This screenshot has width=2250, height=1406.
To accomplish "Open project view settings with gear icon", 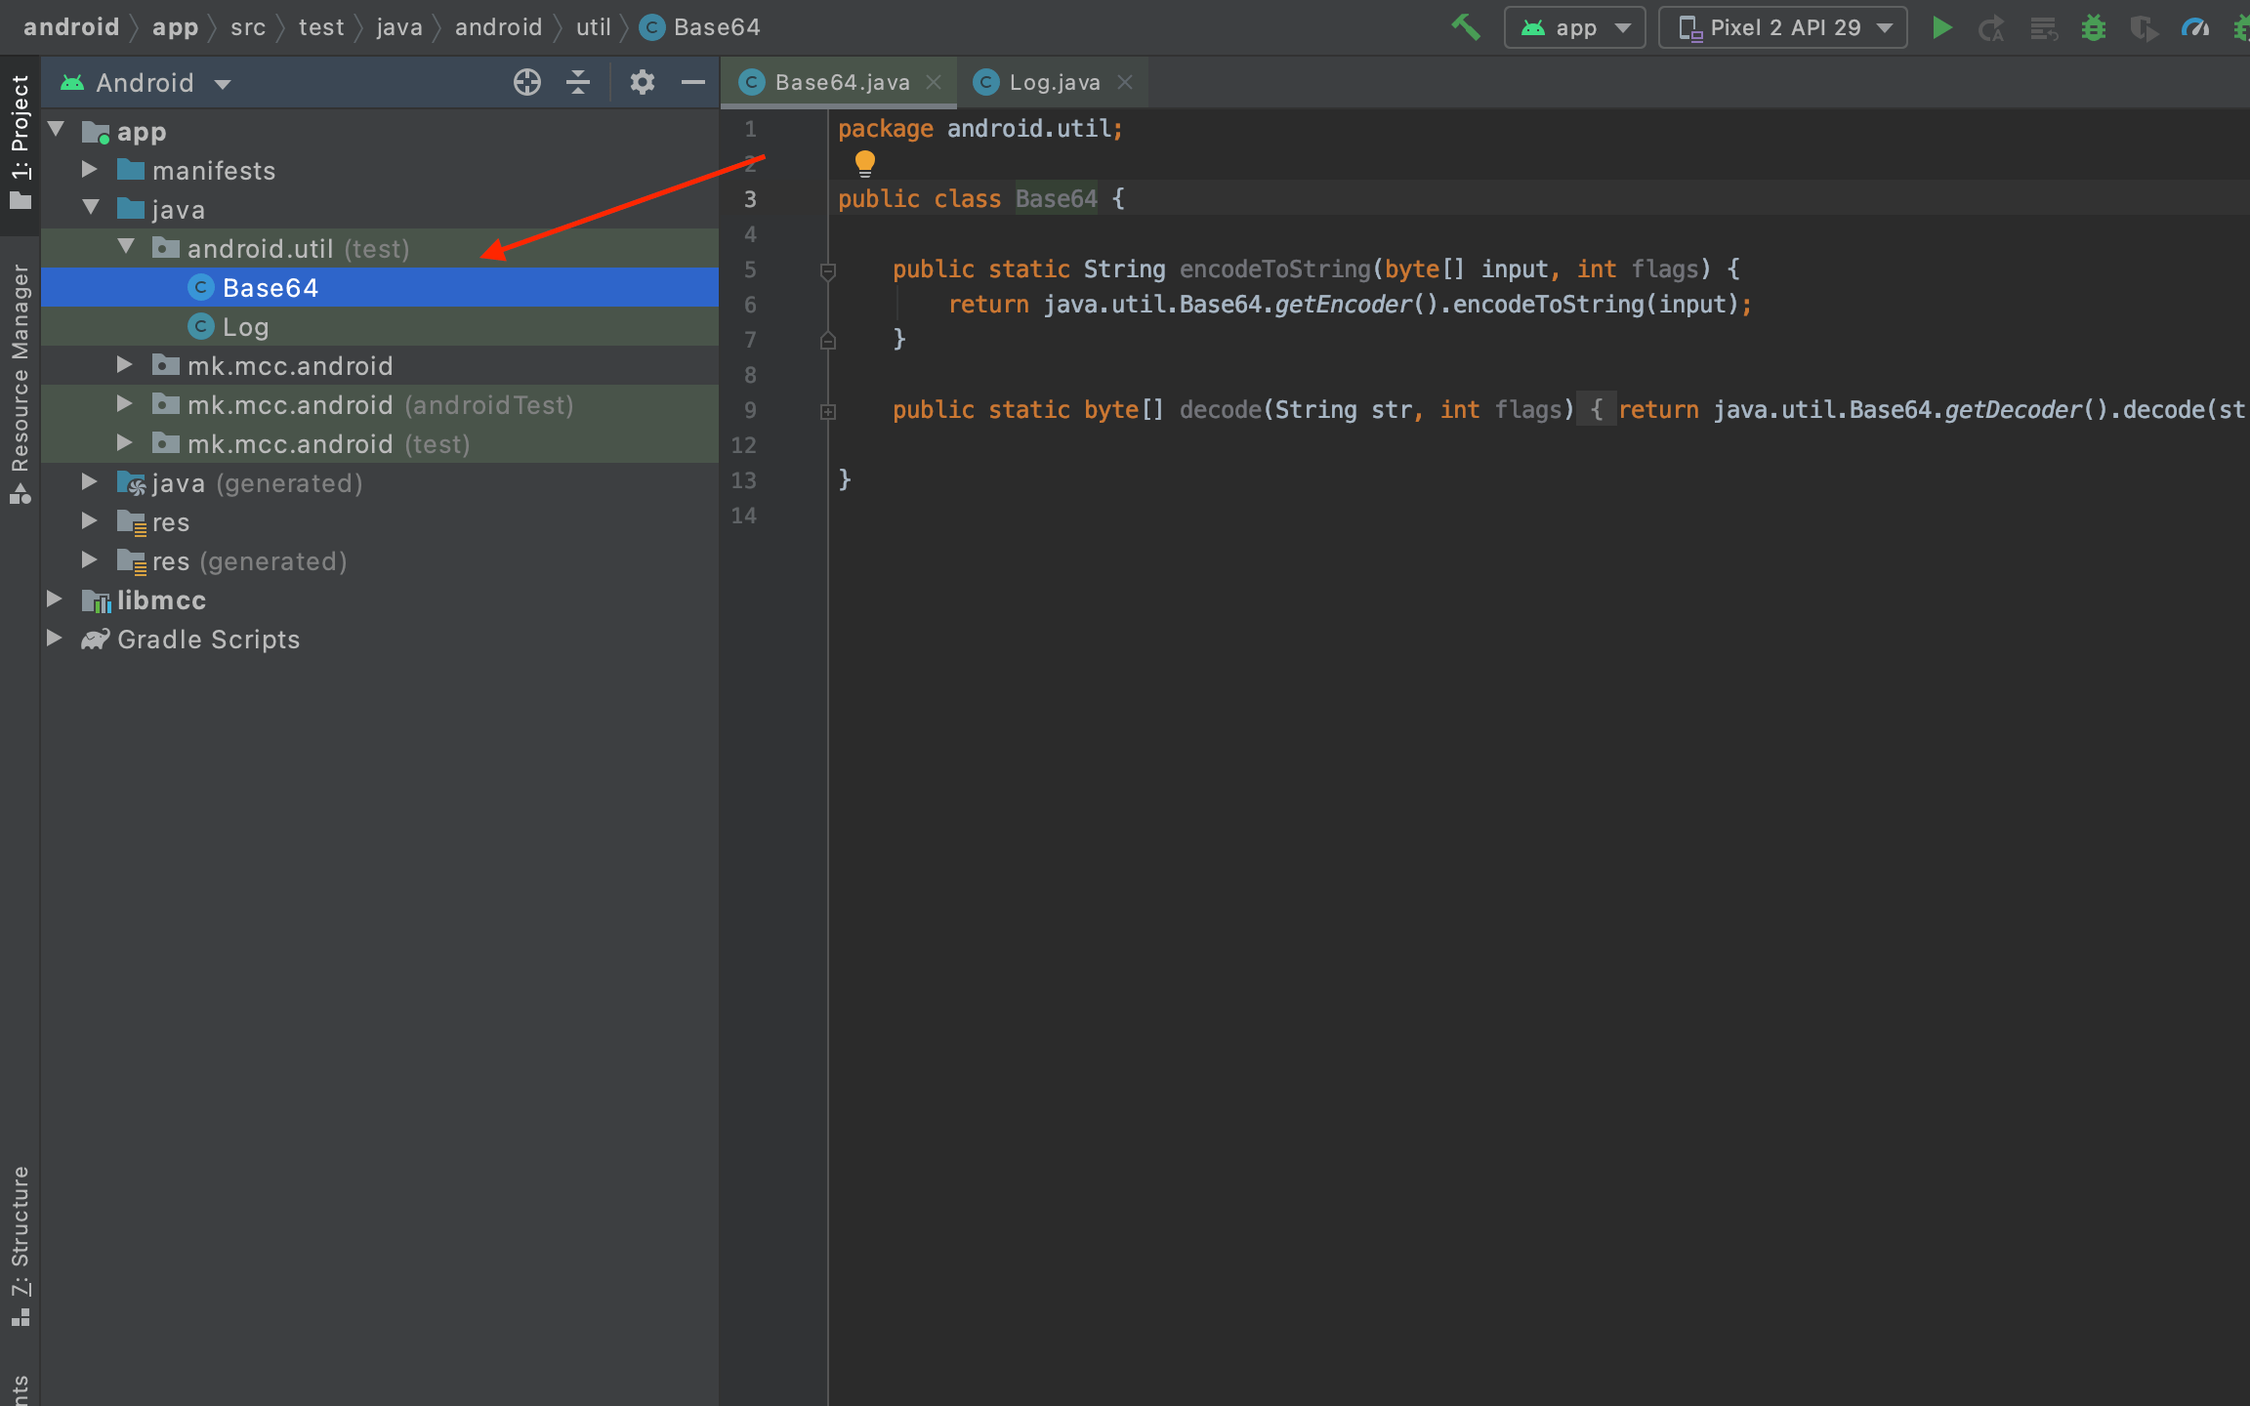I will coord(642,82).
